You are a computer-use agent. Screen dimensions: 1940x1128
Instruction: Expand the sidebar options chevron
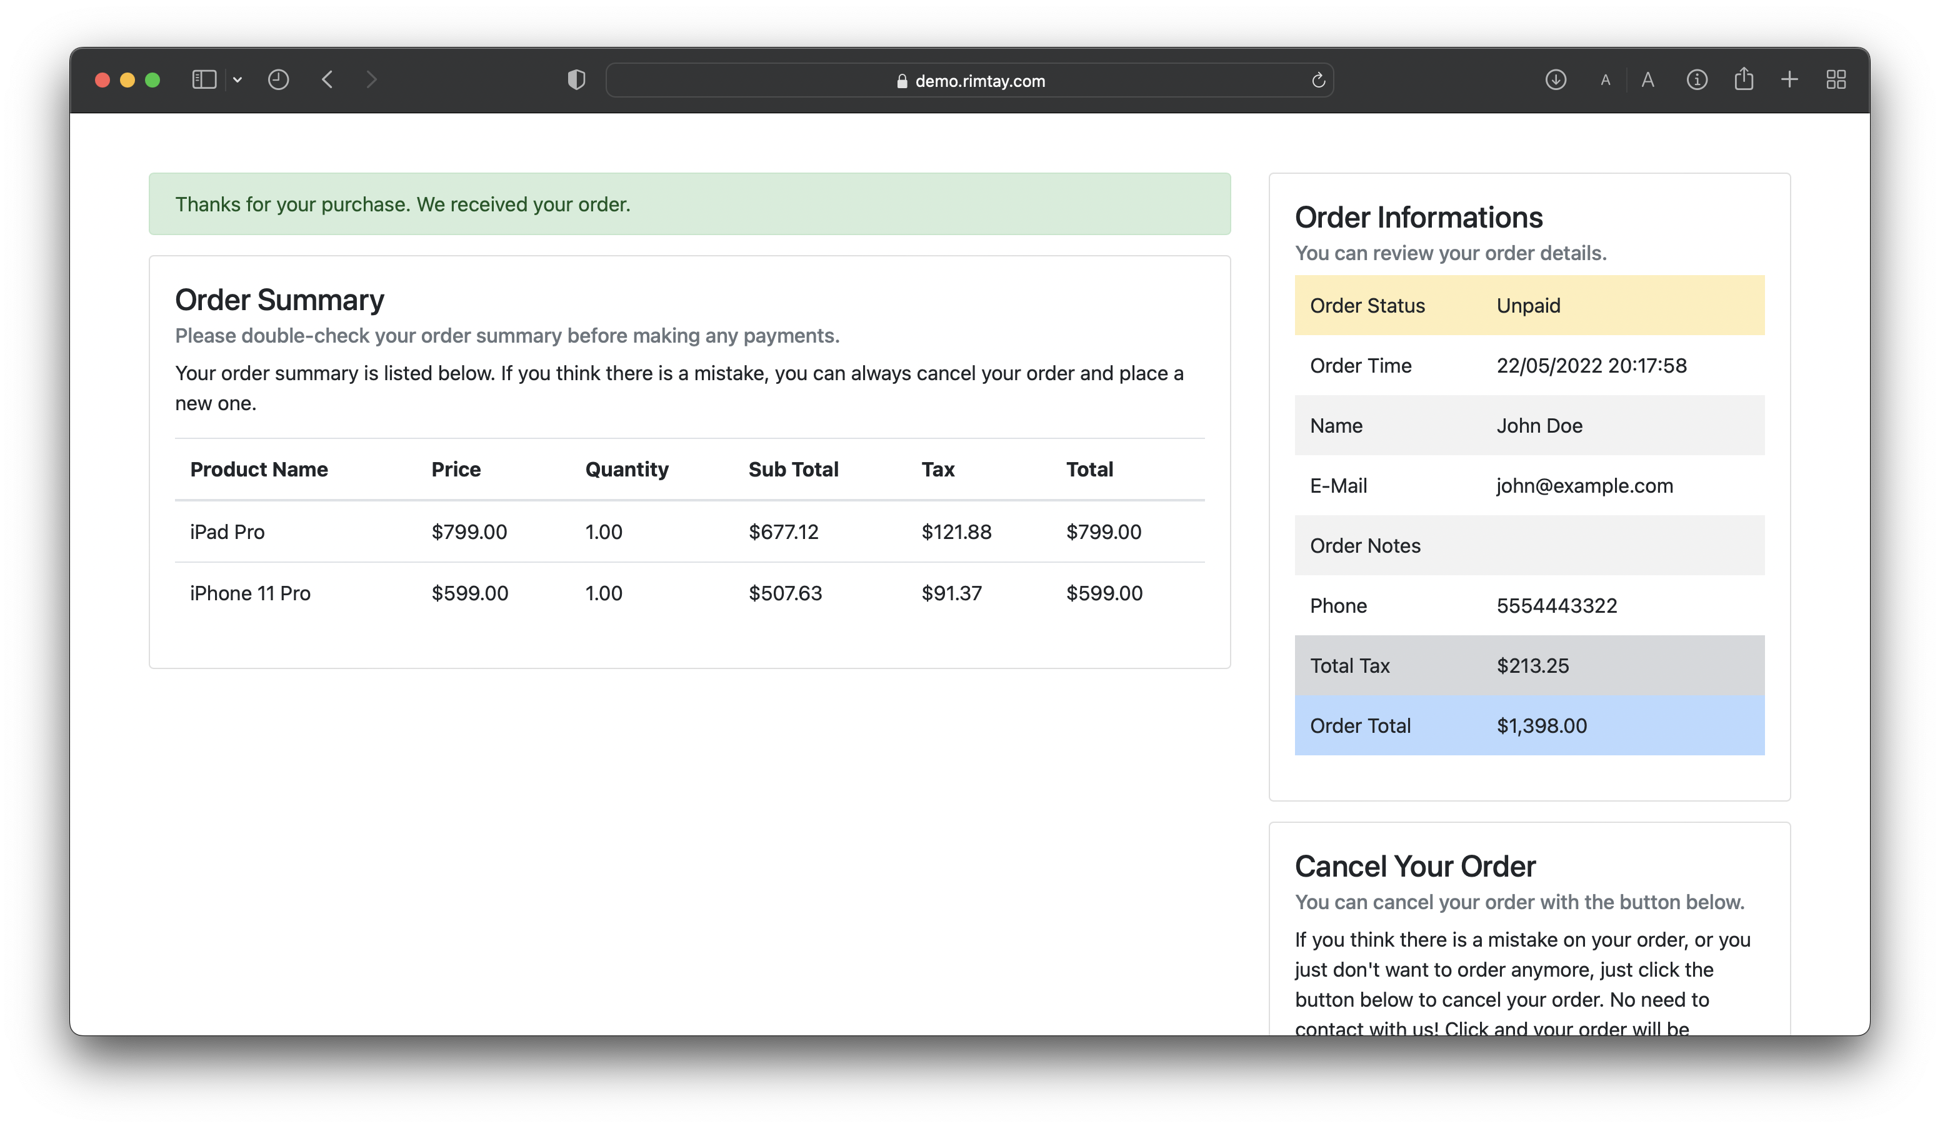pos(237,79)
